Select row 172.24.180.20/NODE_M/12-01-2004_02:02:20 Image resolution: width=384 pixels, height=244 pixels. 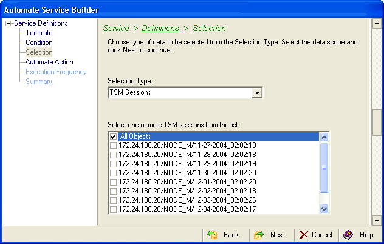(x=214, y=182)
